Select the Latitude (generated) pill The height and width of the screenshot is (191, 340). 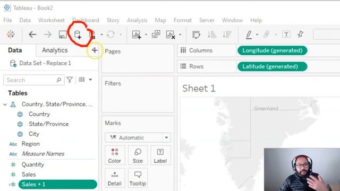[273, 66]
